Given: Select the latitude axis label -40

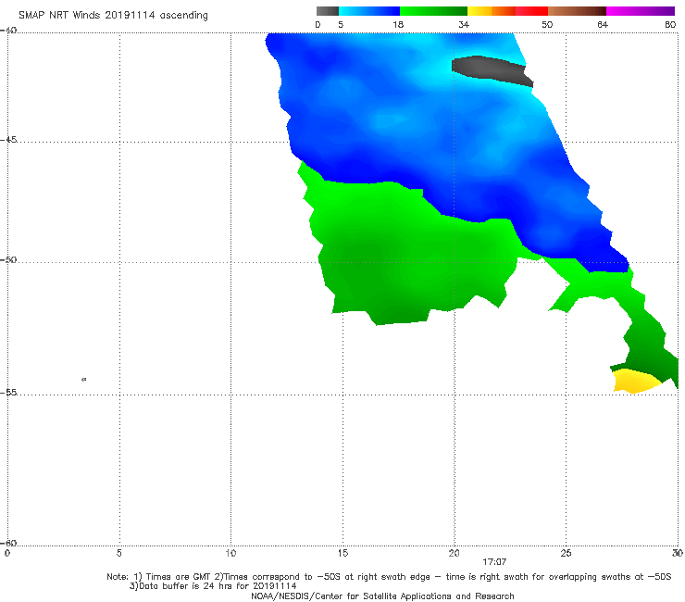Looking at the screenshot, I should pos(8,31).
